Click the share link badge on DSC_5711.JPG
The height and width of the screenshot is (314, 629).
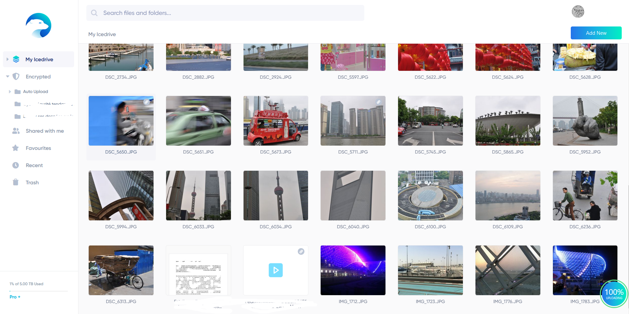click(x=379, y=102)
